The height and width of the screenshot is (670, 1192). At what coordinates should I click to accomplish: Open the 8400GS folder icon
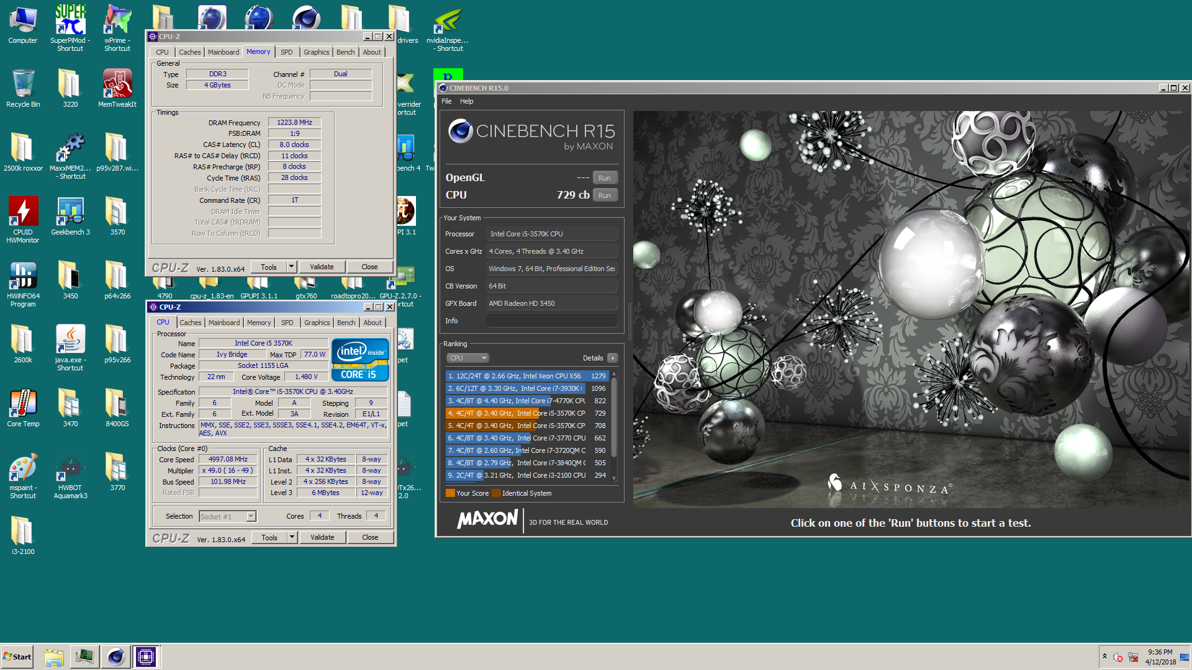click(x=117, y=408)
